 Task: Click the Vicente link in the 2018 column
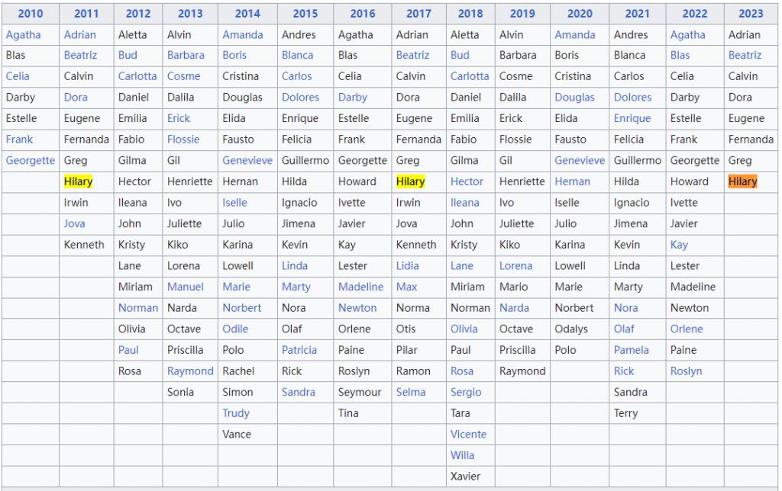(468, 434)
